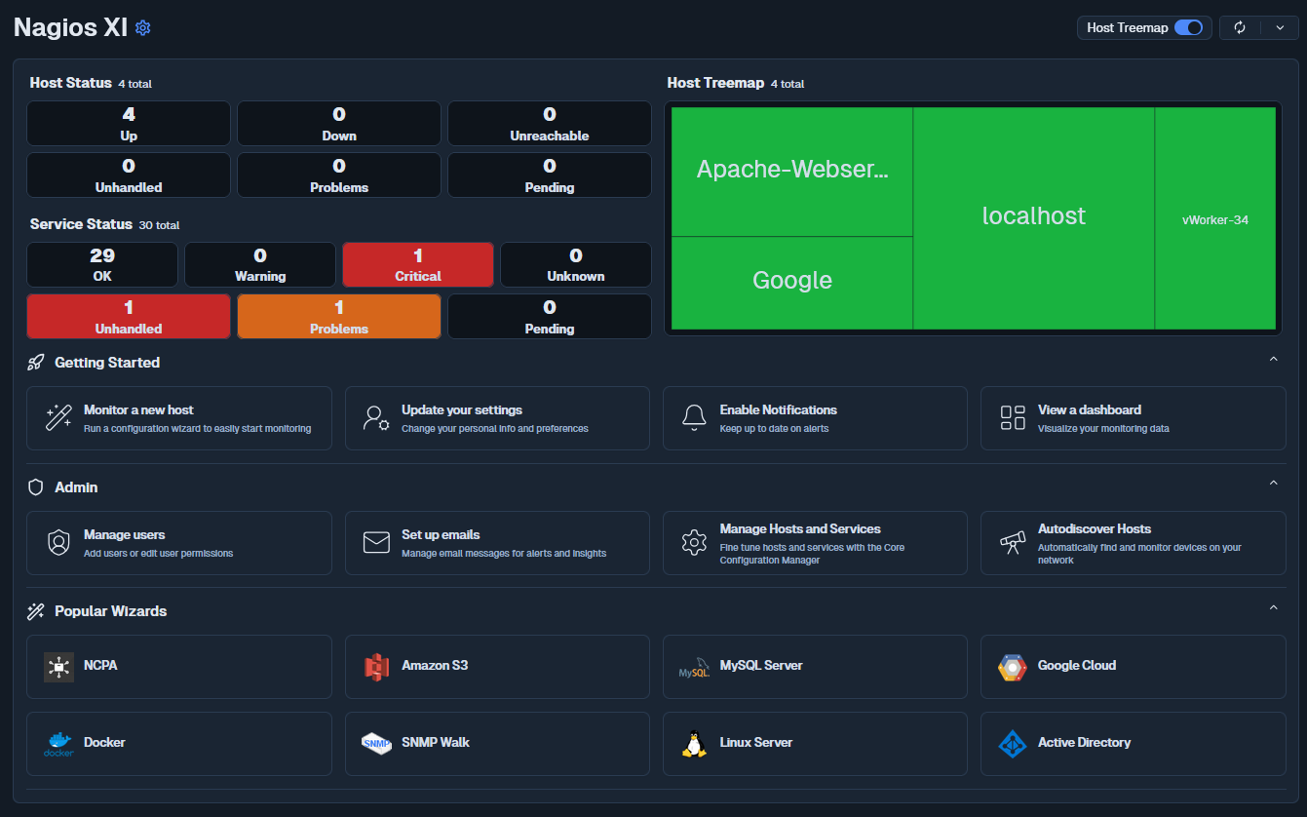Collapse the Popular Wizards section

[x=1273, y=606]
